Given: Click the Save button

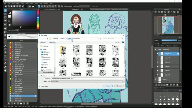Looking at the screenshot, I should point(108,86).
